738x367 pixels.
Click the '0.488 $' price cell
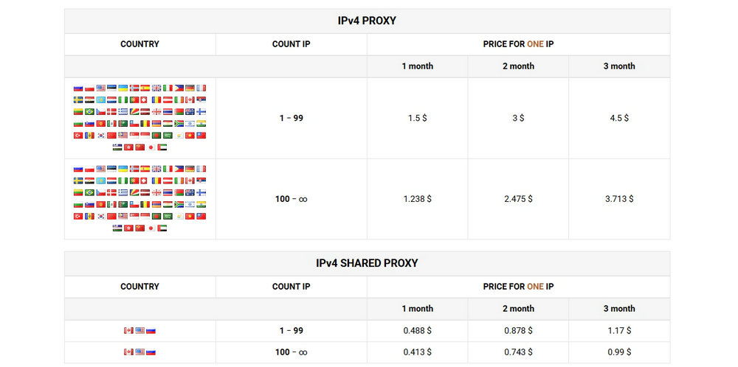coord(418,330)
